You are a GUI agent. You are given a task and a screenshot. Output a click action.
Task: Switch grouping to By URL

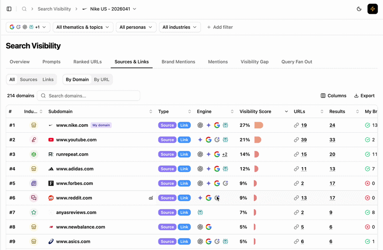(101, 80)
